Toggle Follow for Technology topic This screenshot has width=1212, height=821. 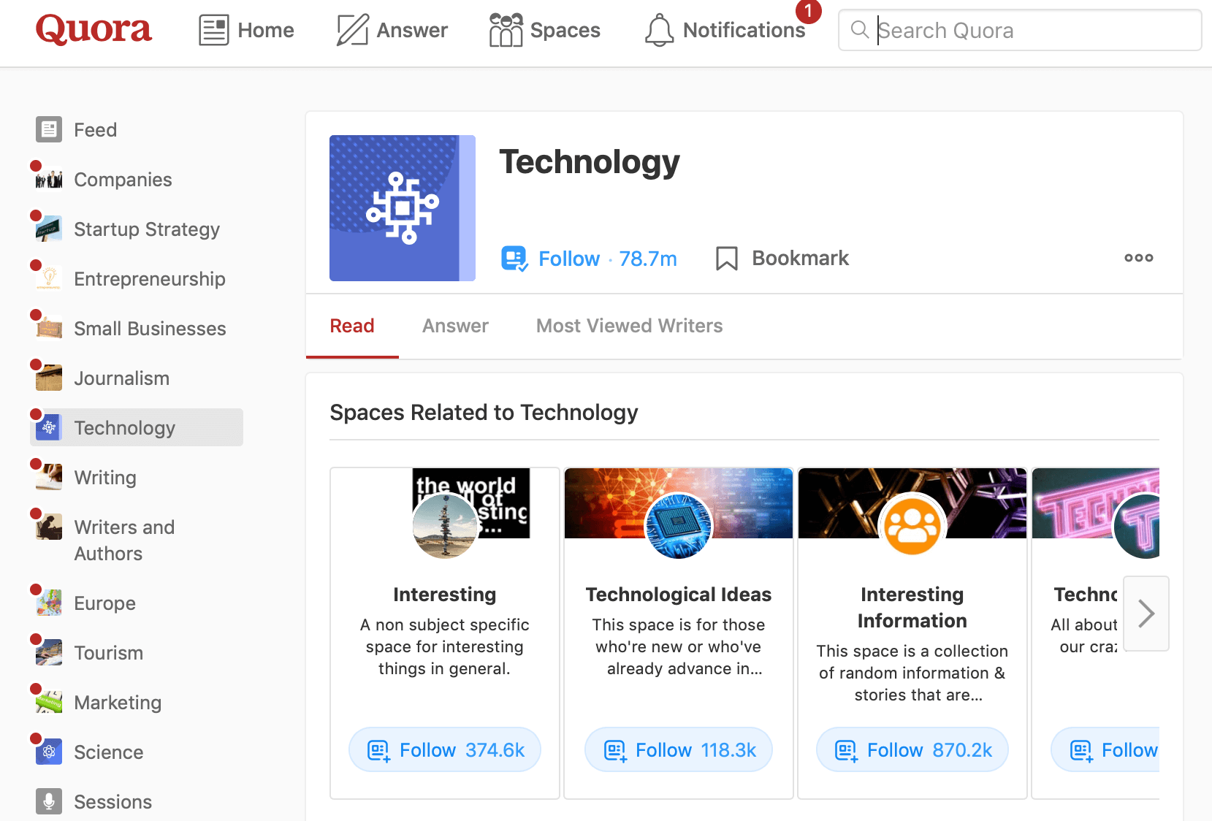570,259
